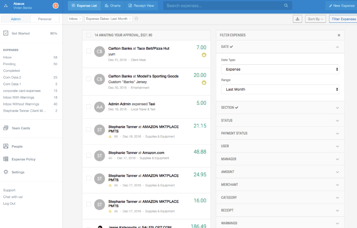
Task: Open the Date Type Expense dropdown
Action: (x=280, y=69)
